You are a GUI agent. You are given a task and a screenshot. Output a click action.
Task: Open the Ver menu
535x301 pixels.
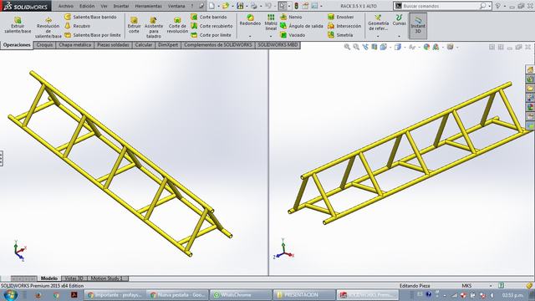point(104,6)
